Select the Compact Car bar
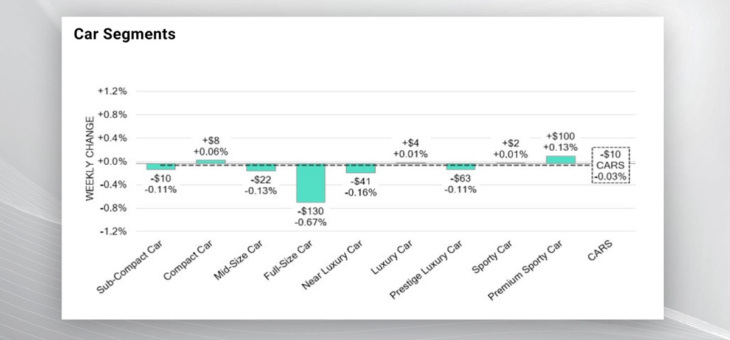This screenshot has height=340, width=730. tap(211, 162)
